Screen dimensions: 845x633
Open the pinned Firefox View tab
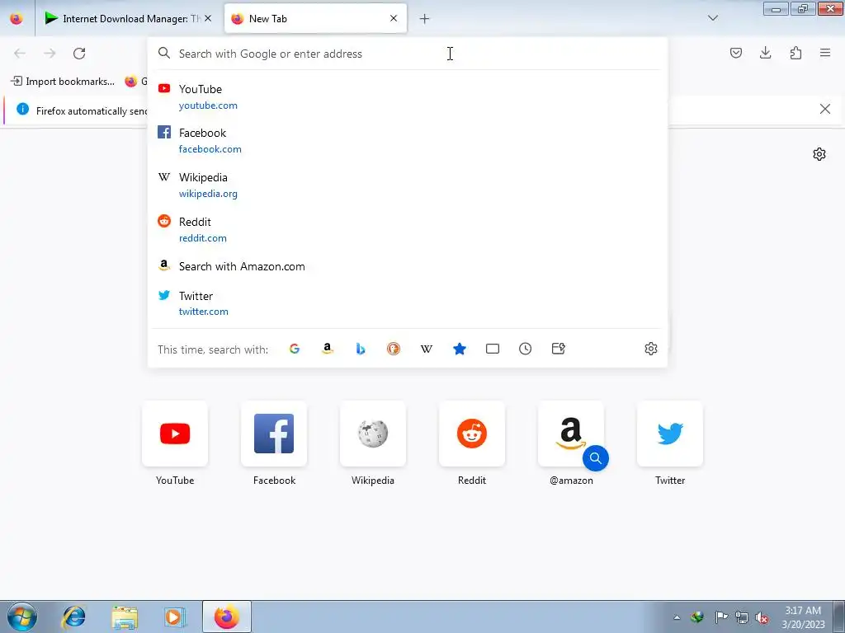point(17,18)
